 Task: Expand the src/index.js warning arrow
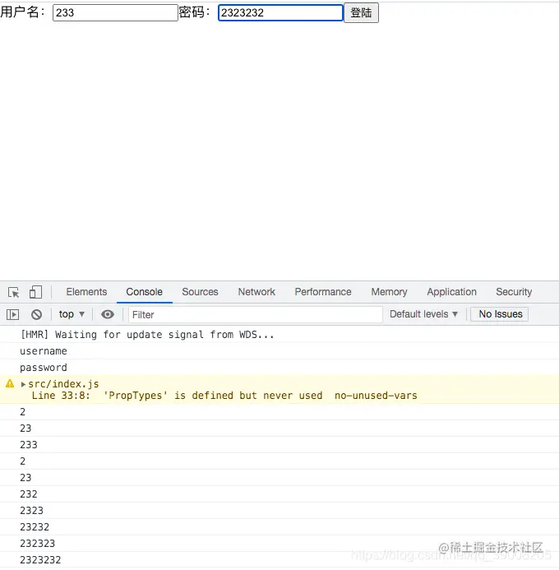(x=23, y=384)
